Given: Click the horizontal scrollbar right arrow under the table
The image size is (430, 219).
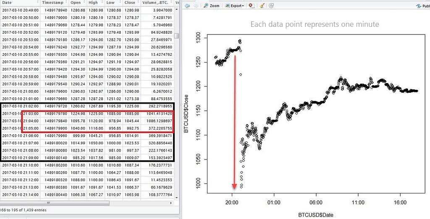Looking at the screenshot, I should pos(171,203).
